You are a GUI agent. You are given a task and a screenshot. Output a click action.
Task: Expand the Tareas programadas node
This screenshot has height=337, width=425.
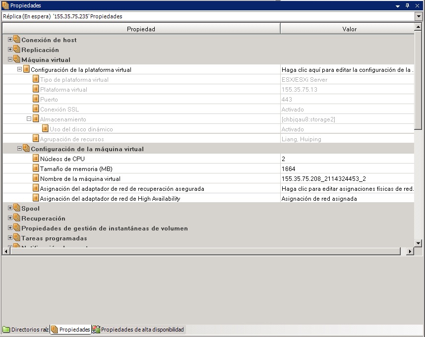point(10,237)
